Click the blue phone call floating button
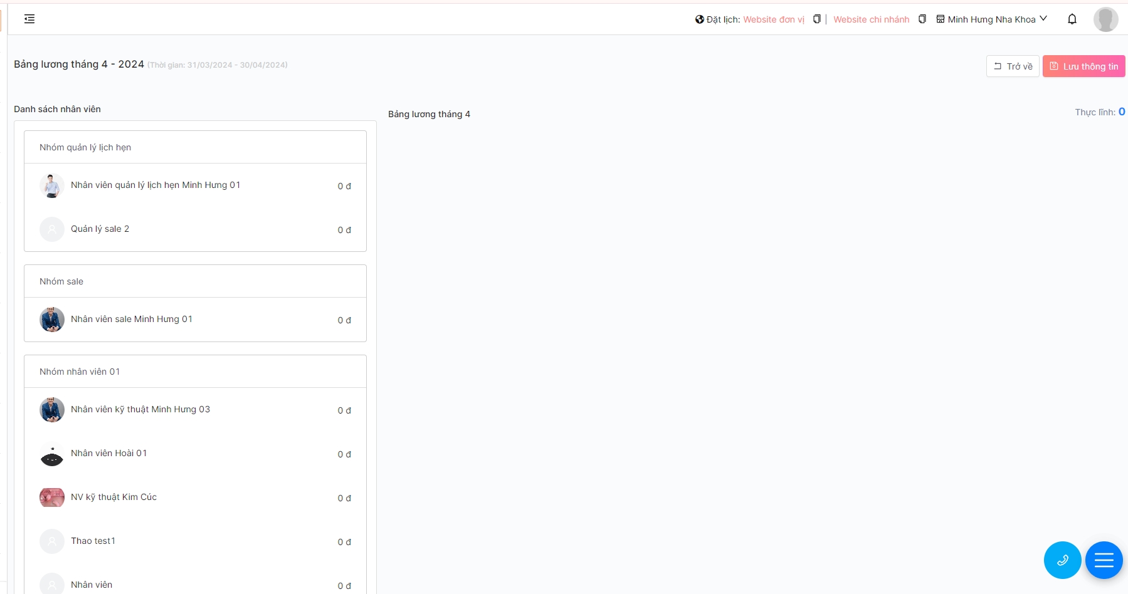1128x594 pixels. click(x=1062, y=560)
